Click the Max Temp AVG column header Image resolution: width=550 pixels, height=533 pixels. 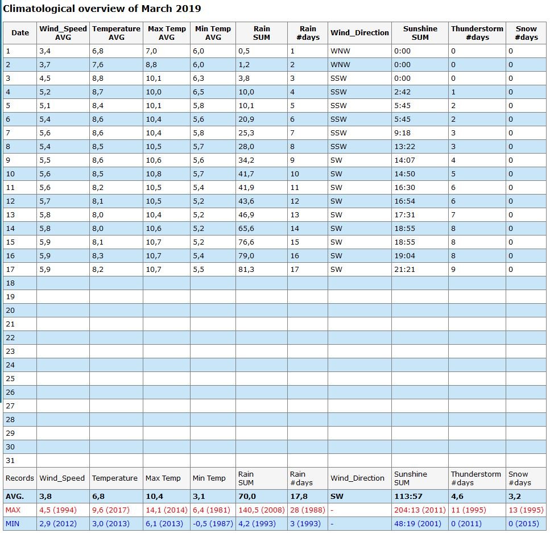pos(167,33)
